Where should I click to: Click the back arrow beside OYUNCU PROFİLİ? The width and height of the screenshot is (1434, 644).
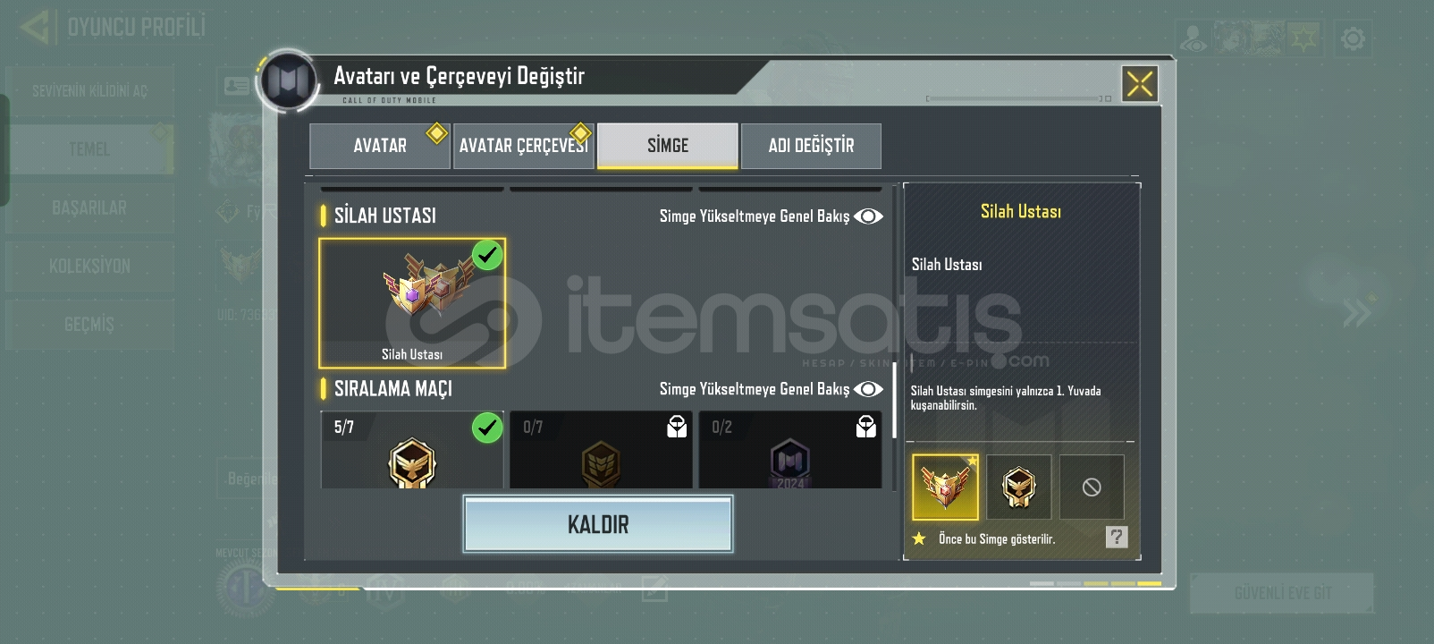pos(34,27)
